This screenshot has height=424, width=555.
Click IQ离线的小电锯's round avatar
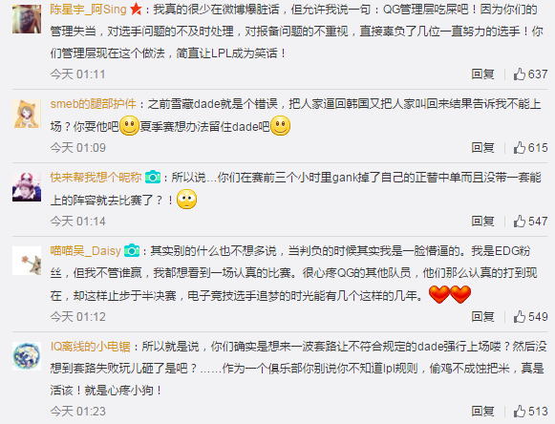click(27, 356)
